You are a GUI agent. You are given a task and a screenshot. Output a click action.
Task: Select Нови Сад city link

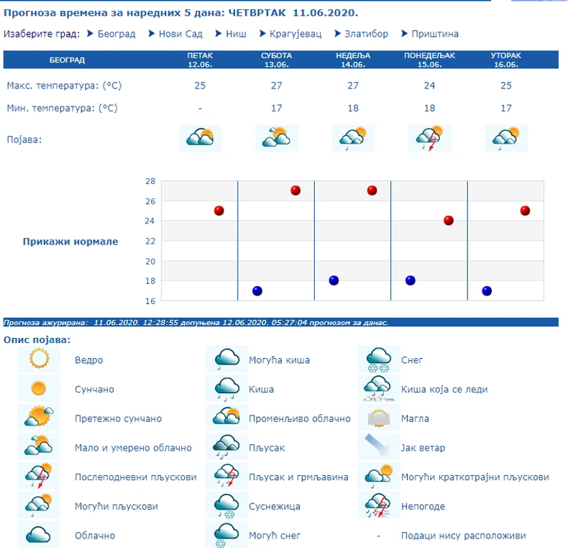180,34
